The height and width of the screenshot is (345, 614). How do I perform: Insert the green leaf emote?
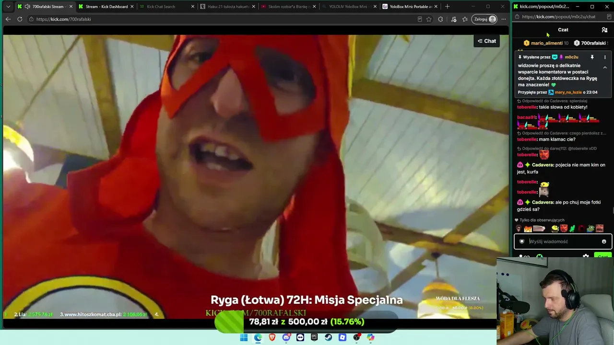coord(572,229)
